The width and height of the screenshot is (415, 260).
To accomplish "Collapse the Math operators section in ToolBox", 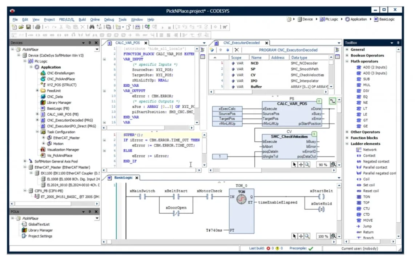I will click(x=347, y=61).
